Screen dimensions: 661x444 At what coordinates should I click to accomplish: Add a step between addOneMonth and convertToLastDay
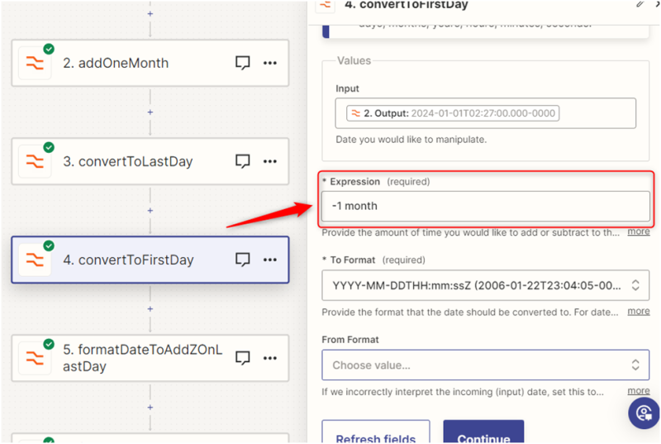point(150,112)
